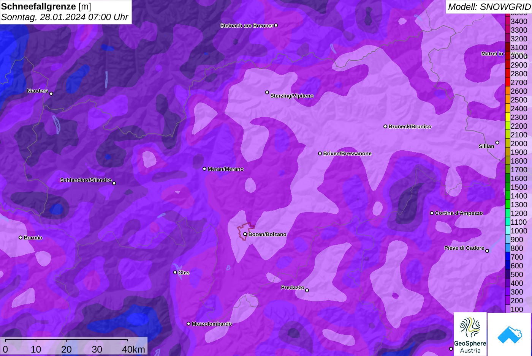Select the Meran/Merano marker
The width and height of the screenshot is (532, 356).
(204, 169)
